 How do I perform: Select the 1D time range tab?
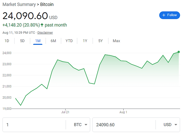7,41
